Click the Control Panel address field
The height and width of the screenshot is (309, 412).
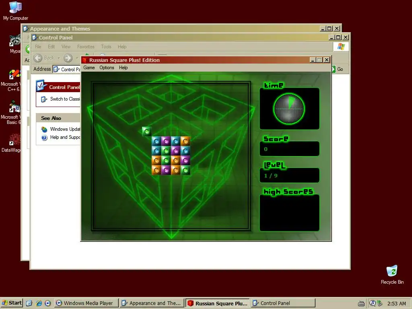(67, 69)
